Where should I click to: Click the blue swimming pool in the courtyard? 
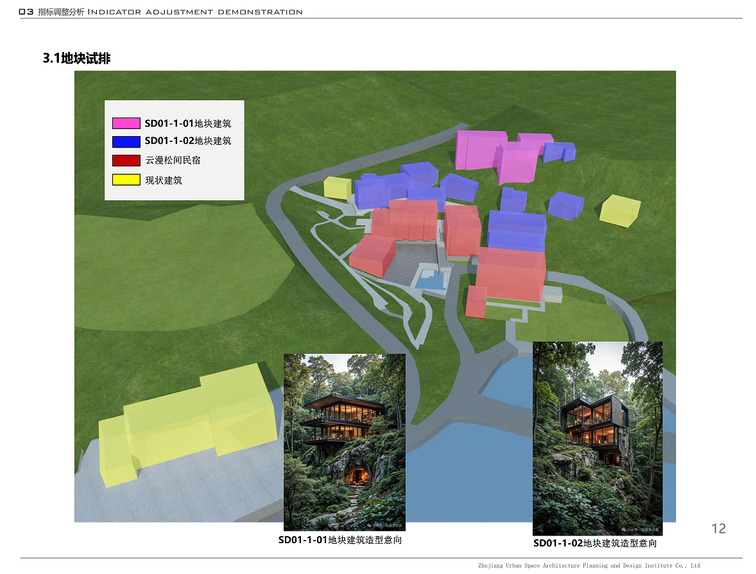coord(431,279)
